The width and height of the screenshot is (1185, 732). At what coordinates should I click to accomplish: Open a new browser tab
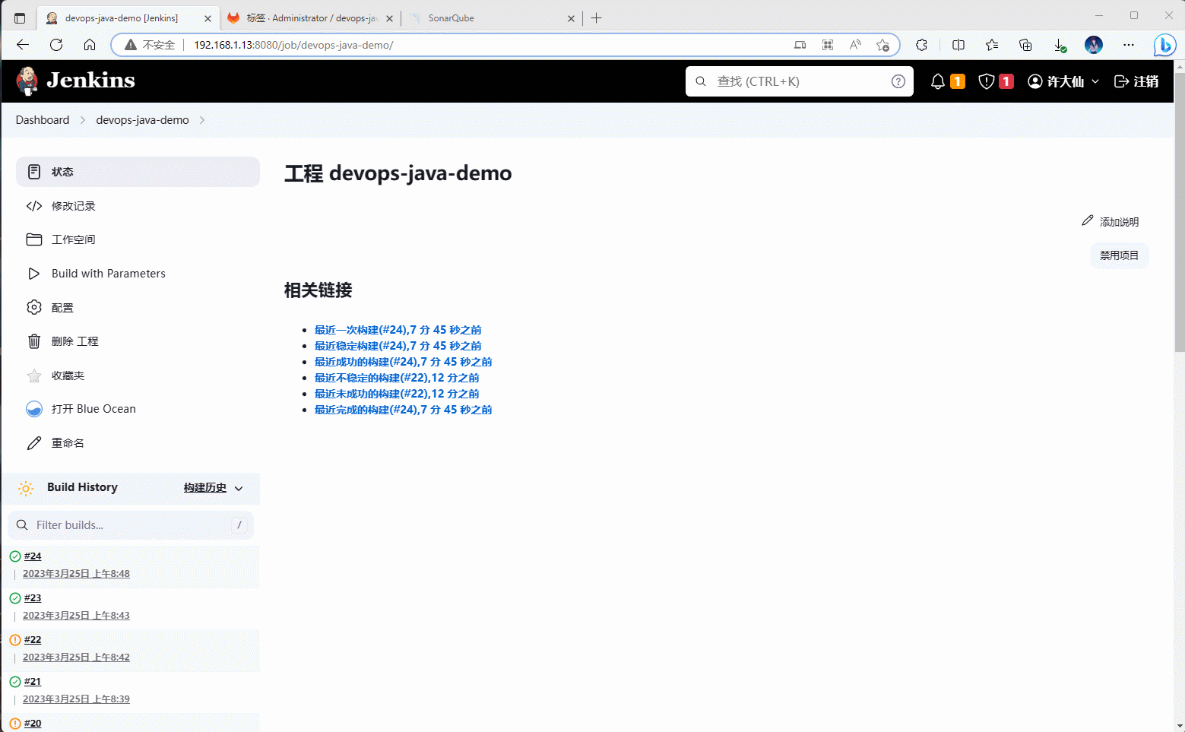click(x=597, y=18)
